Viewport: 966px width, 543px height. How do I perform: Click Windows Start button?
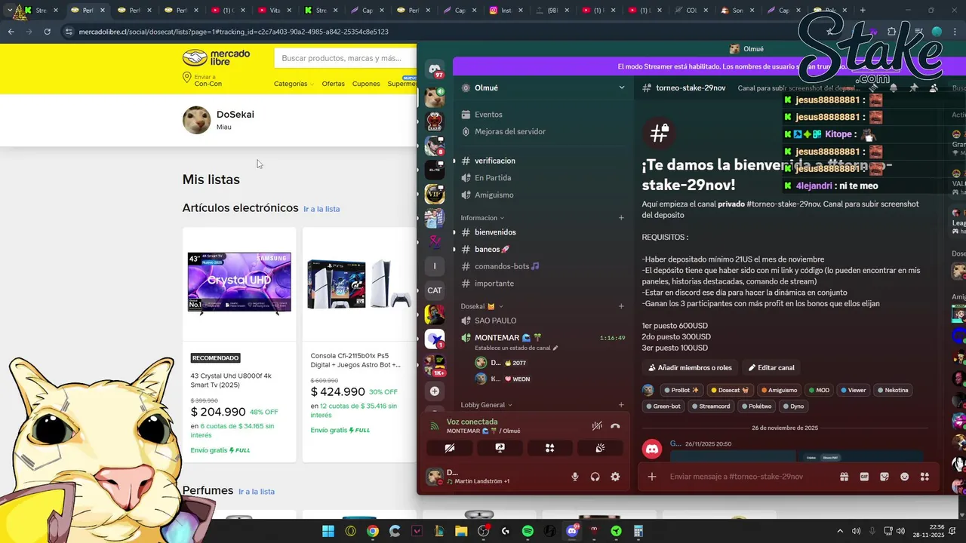point(328,531)
